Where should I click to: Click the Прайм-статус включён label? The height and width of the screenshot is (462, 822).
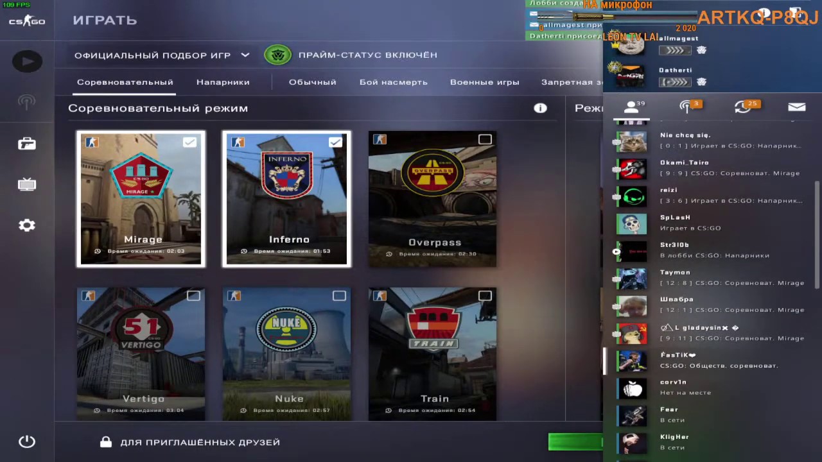click(368, 55)
